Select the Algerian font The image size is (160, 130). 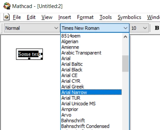click(x=91, y=41)
